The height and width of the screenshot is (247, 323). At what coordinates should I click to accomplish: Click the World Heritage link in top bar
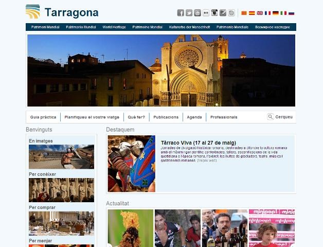(114, 27)
